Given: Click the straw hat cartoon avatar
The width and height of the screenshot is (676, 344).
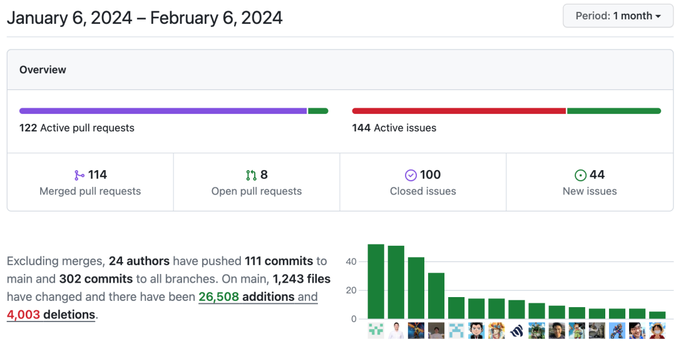Looking at the screenshot, I should coord(657,331).
